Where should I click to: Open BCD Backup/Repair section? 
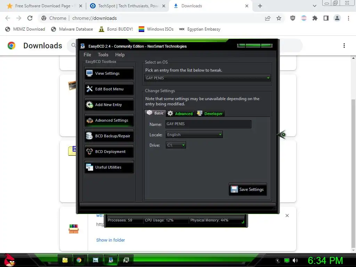click(109, 136)
